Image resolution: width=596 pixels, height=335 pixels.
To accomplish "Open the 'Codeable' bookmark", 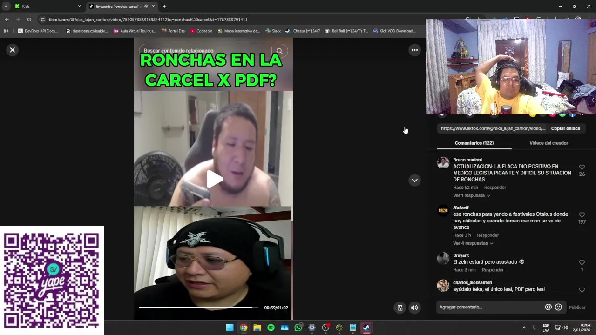I will (x=201, y=31).
